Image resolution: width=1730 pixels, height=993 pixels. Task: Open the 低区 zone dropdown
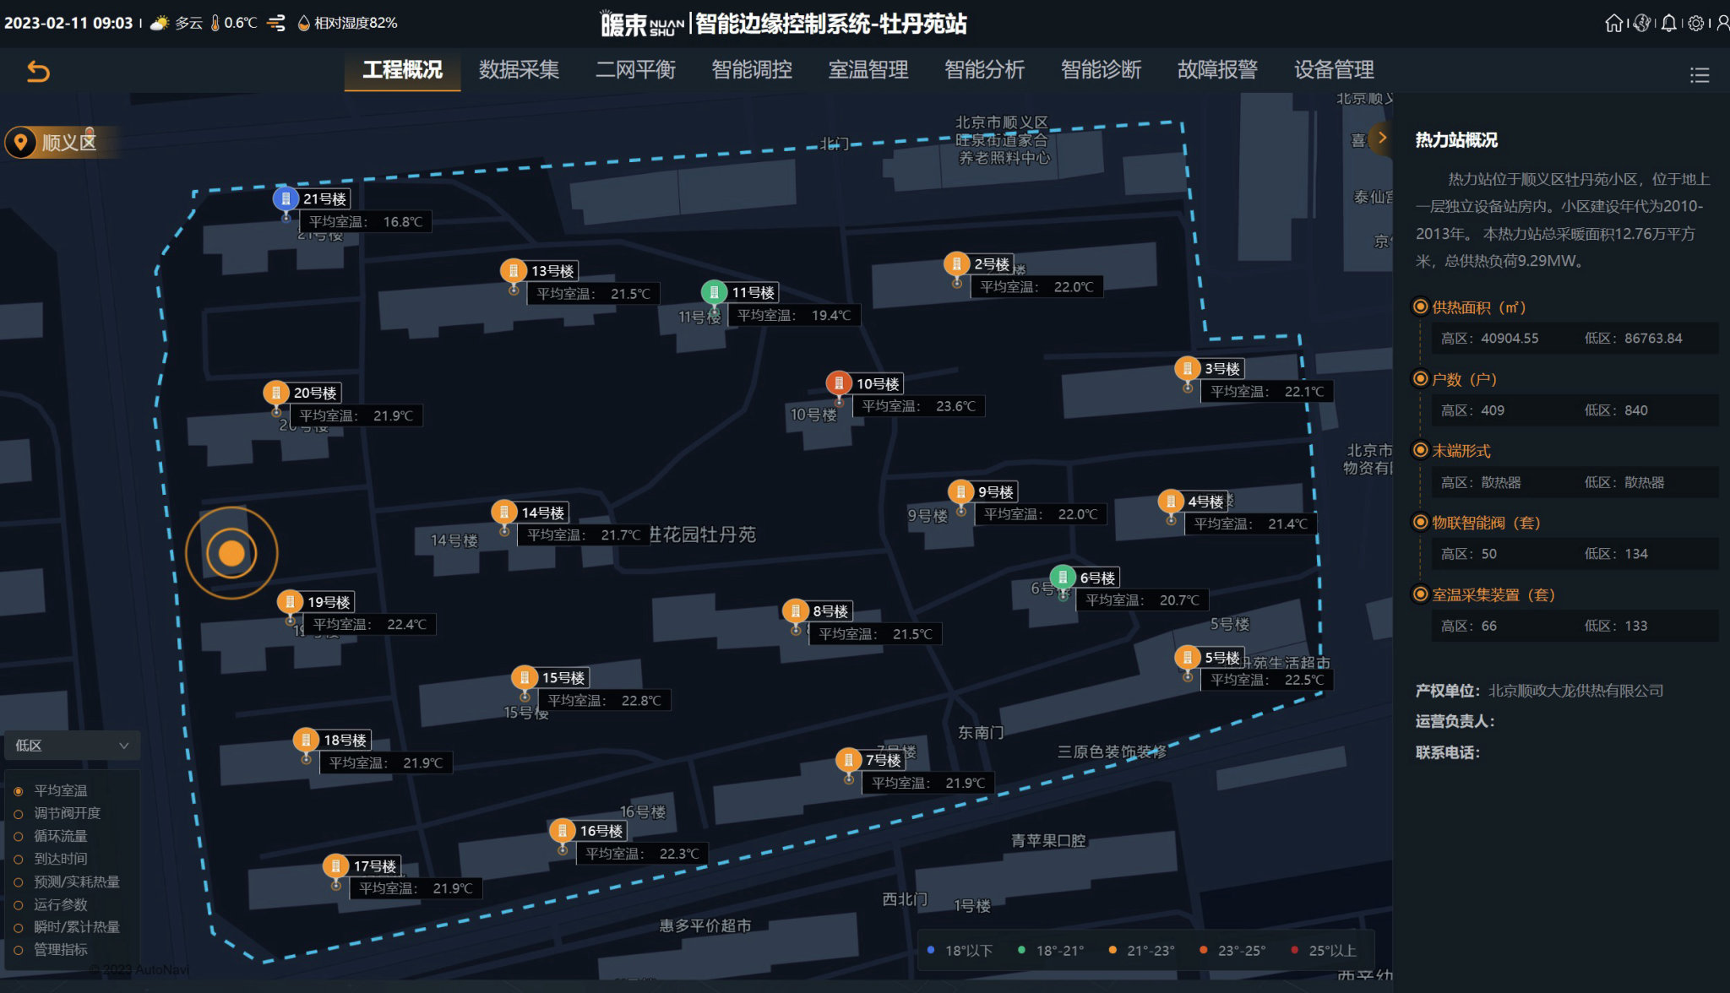[72, 746]
